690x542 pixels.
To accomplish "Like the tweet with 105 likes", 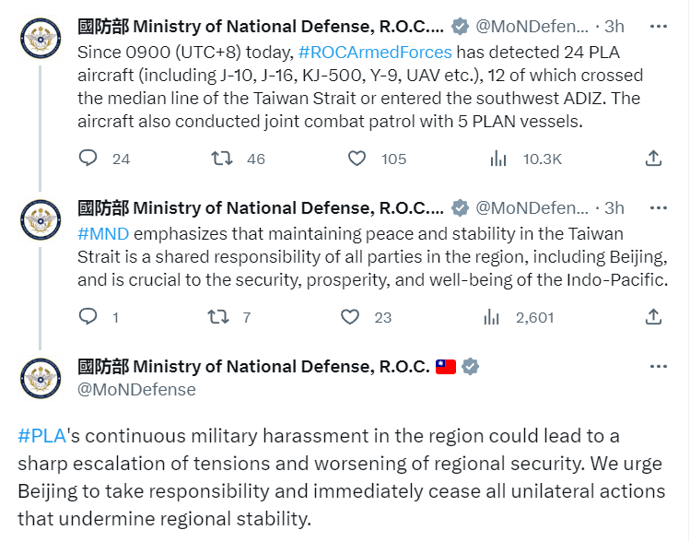I will tap(357, 159).
